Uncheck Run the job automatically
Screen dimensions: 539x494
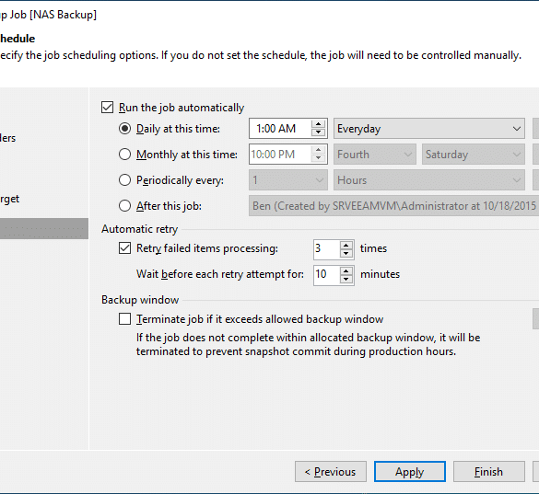coord(107,108)
